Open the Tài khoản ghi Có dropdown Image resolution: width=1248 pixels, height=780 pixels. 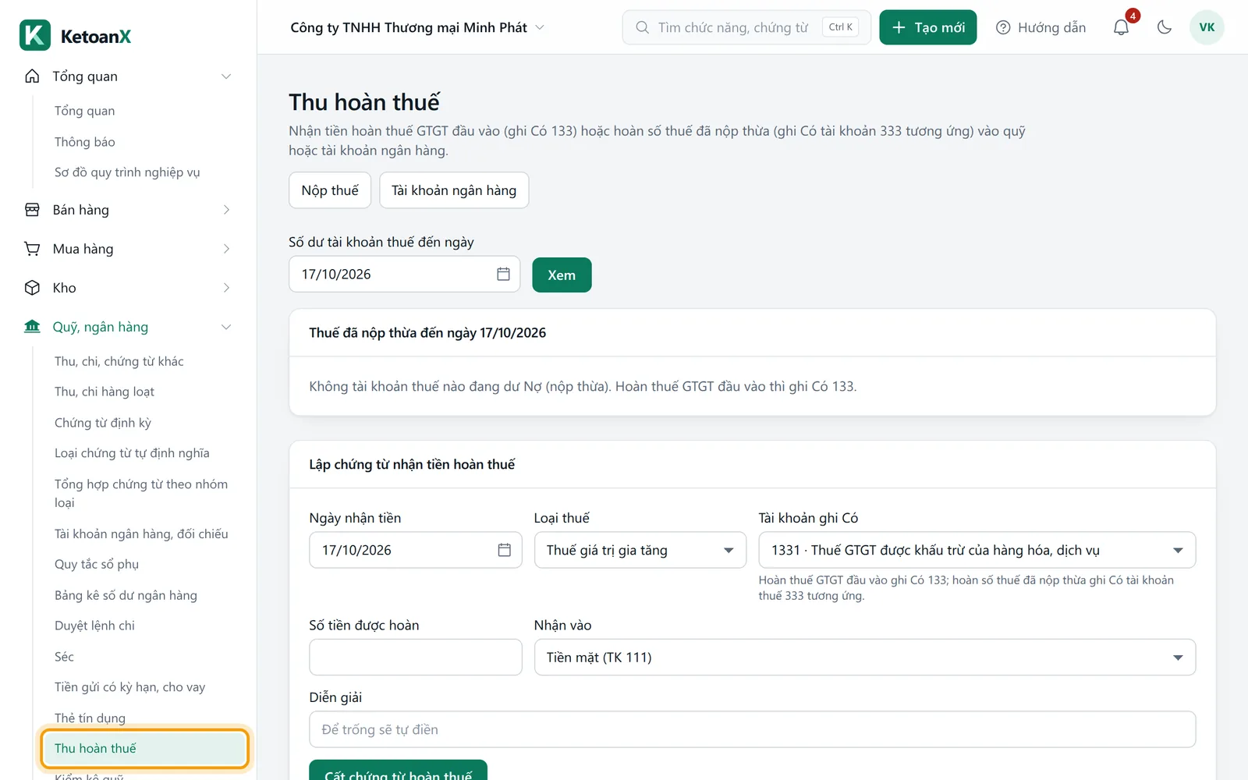(x=977, y=550)
